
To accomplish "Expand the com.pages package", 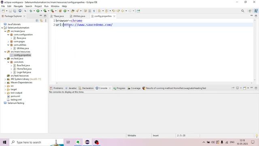I will coord(8,41).
